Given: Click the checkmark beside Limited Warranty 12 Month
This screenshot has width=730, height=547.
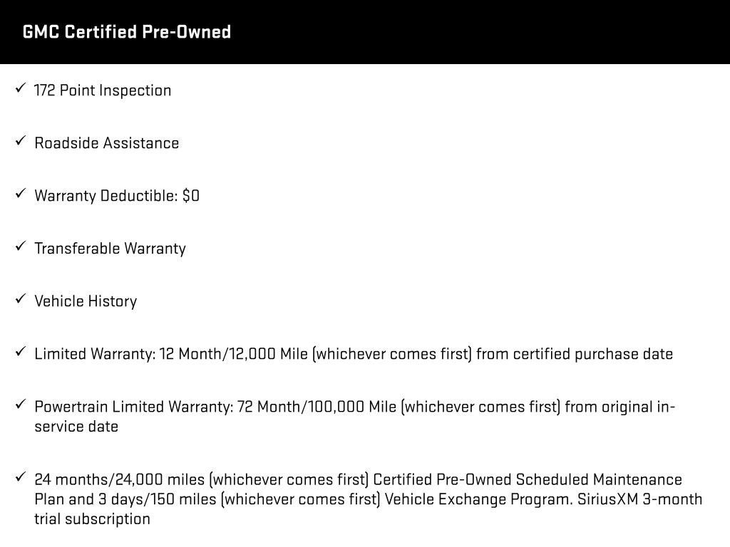Looking at the screenshot, I should coord(20,353).
